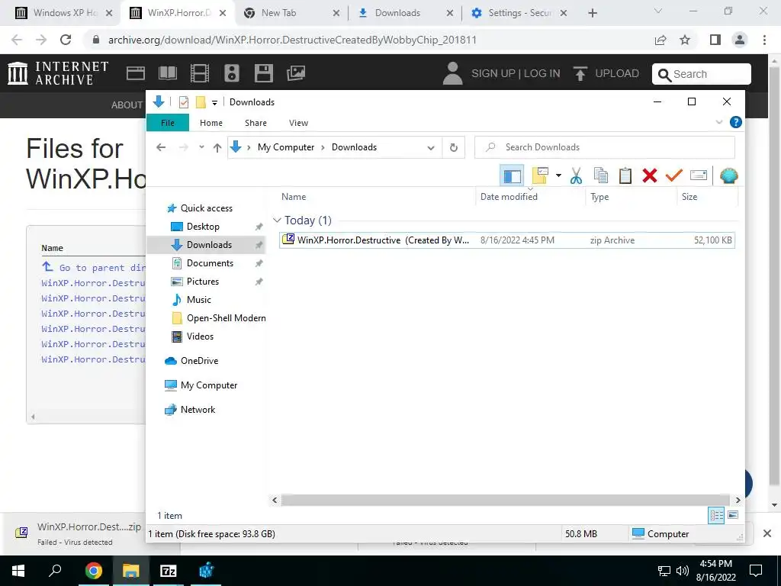Open a new Chrome tab with plus
Image resolution: width=781 pixels, height=586 pixels.
[x=592, y=13]
